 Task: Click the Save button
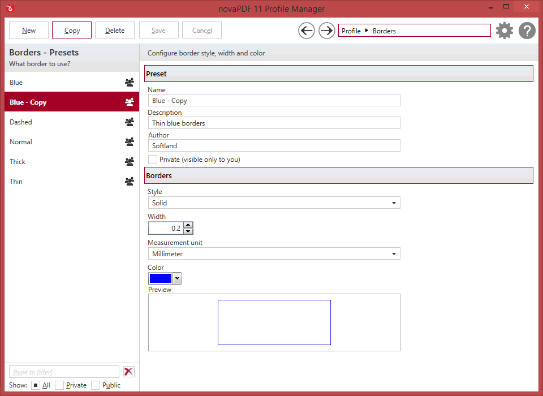[158, 30]
